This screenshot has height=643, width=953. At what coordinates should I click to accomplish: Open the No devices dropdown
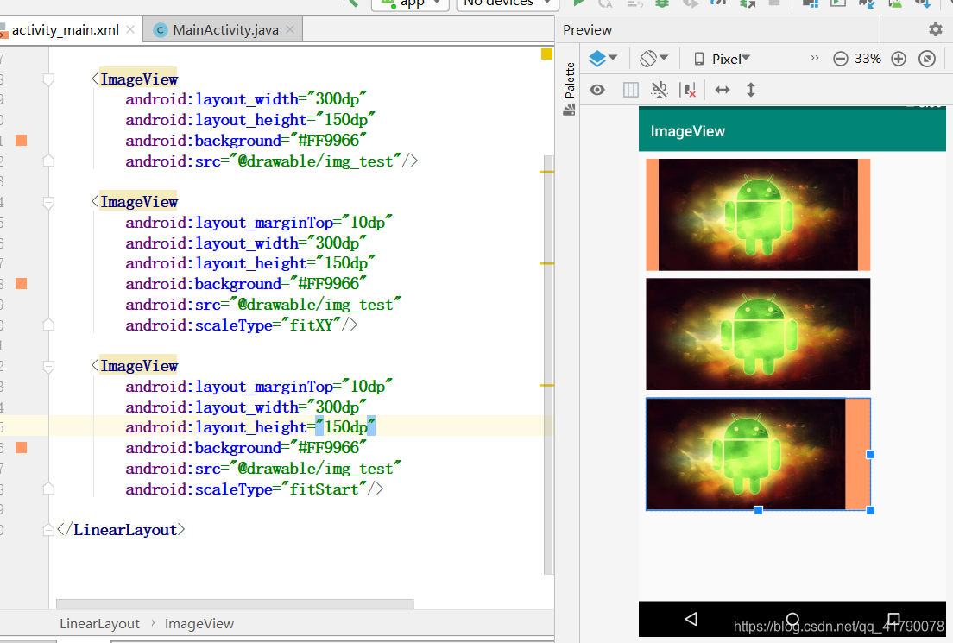[507, 3]
